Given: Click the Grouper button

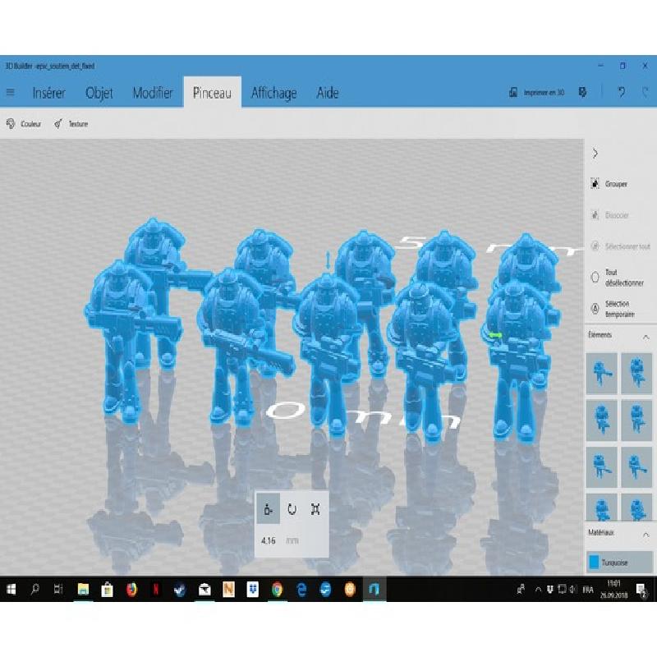Looking at the screenshot, I should pyautogui.click(x=609, y=183).
